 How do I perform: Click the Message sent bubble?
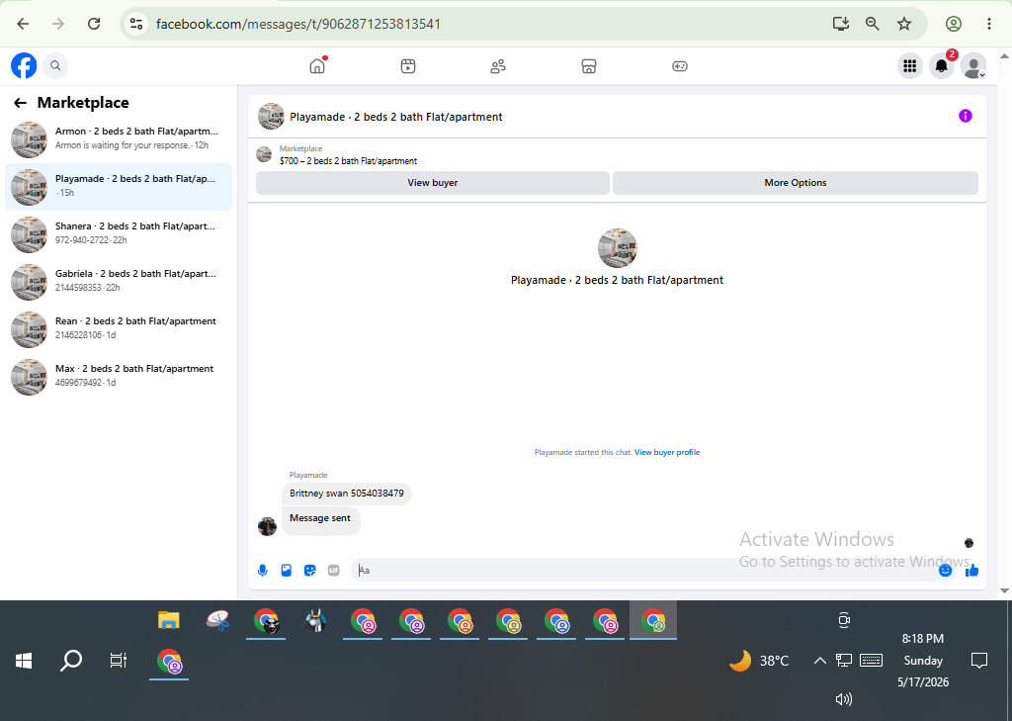point(320,519)
